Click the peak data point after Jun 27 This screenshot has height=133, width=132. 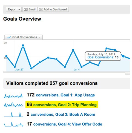click(23, 46)
